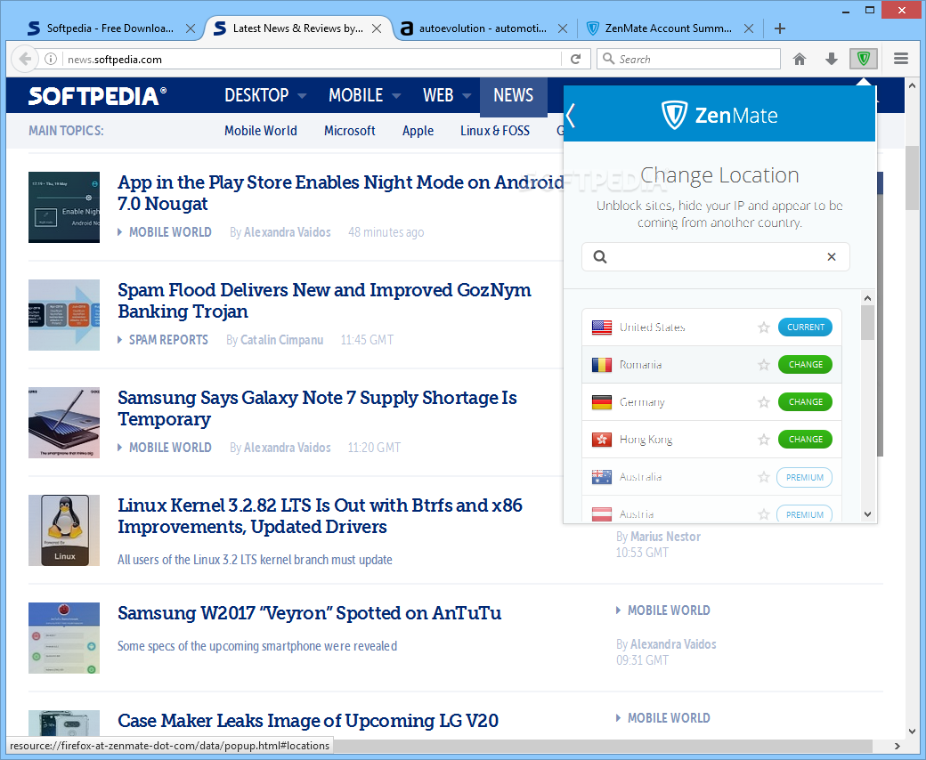This screenshot has width=926, height=760.
Task: Favorite Romania with its star
Action: [x=764, y=365]
